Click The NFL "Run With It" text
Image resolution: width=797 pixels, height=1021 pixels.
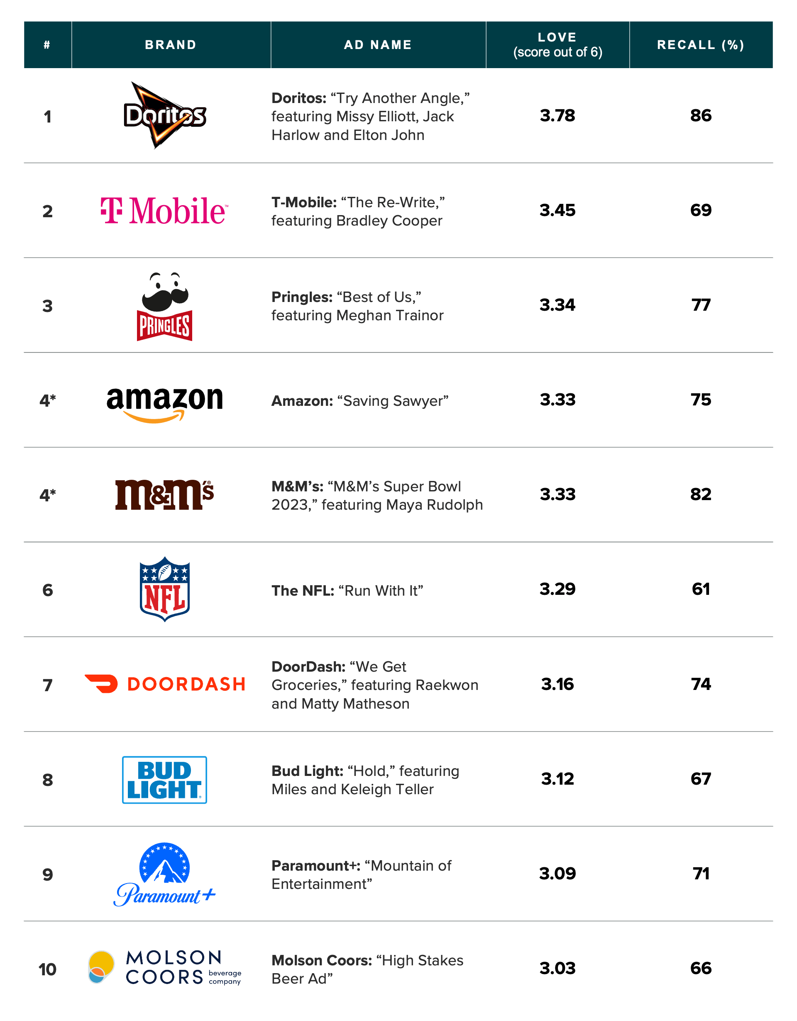click(347, 590)
